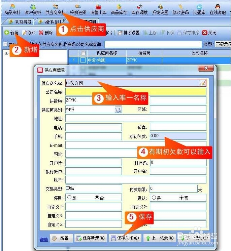Switch to 操作指引 tab
The image size is (231, 251).
point(50,22)
